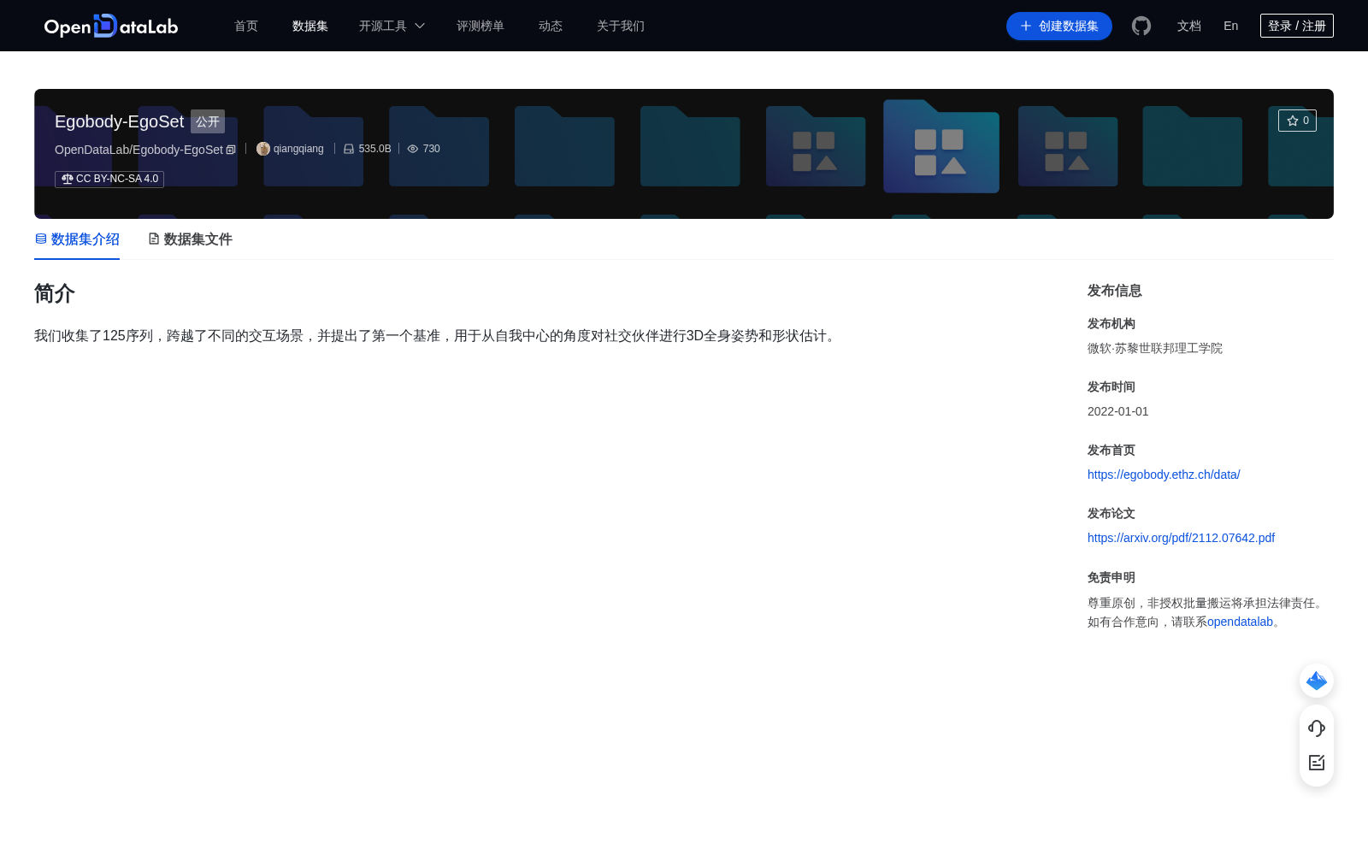Click the 免责申明 heading
This screenshot has width=1368, height=855.
pos(1111,577)
